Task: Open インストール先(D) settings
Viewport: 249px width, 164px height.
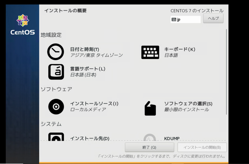Action: [90, 139]
